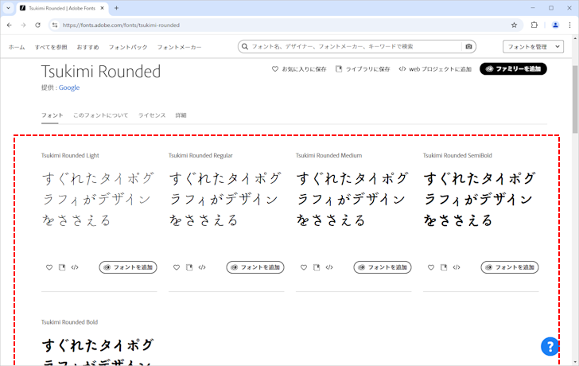
Task: View site information icon in address bar
Action: point(55,25)
